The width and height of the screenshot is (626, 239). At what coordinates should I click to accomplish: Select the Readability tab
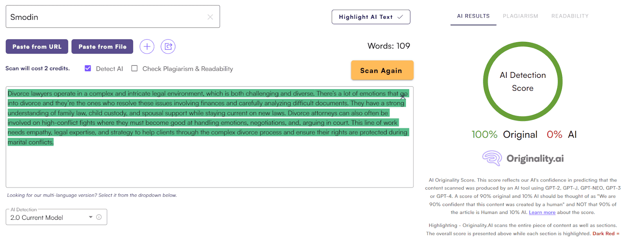point(570,16)
